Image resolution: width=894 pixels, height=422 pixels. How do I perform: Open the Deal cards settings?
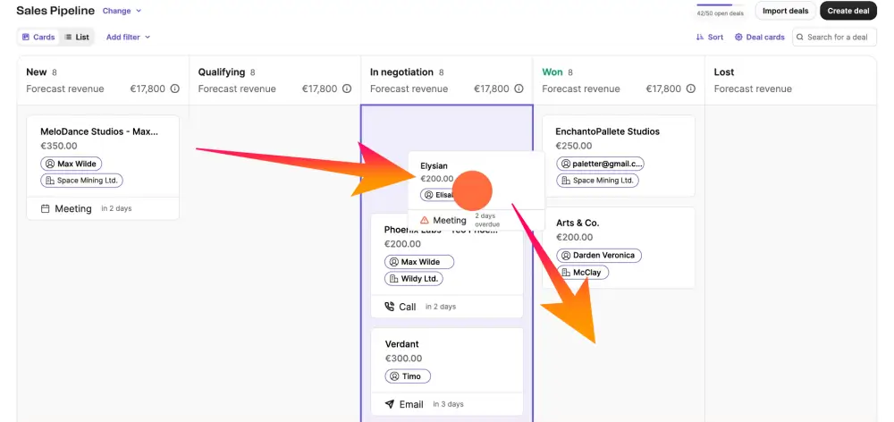point(759,38)
